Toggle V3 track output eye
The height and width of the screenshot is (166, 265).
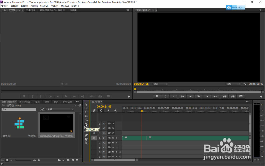[113, 124]
